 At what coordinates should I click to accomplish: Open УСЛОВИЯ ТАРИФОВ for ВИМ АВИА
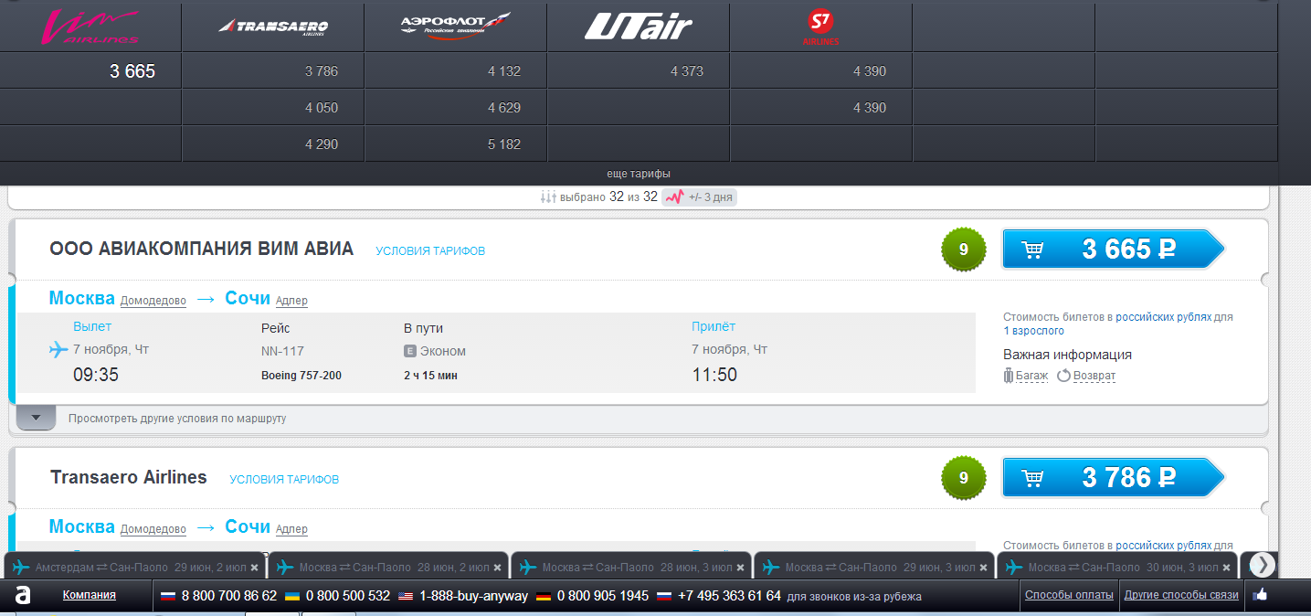coord(430,250)
